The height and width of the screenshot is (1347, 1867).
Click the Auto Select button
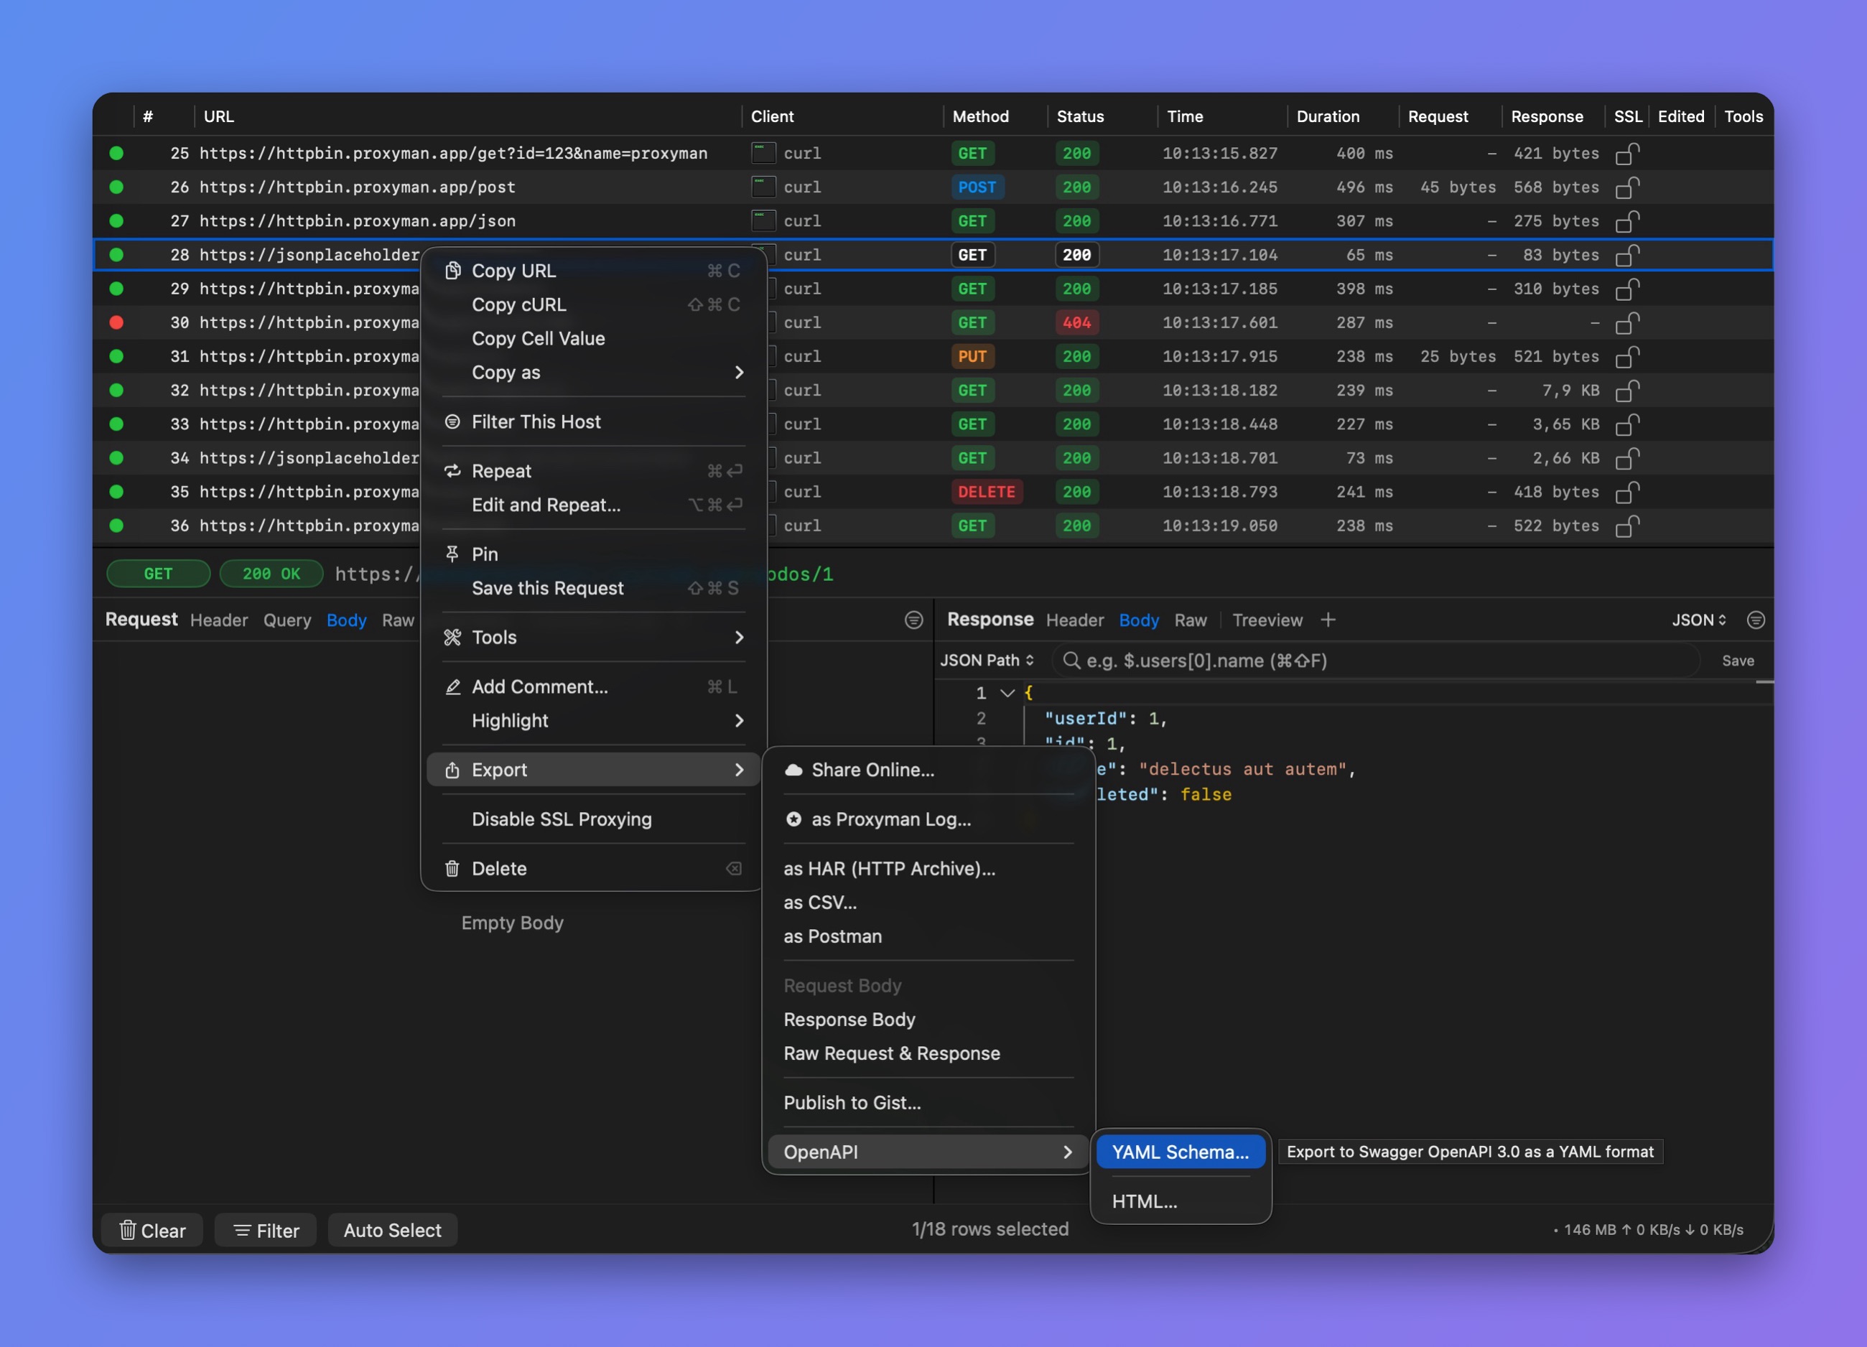392,1230
